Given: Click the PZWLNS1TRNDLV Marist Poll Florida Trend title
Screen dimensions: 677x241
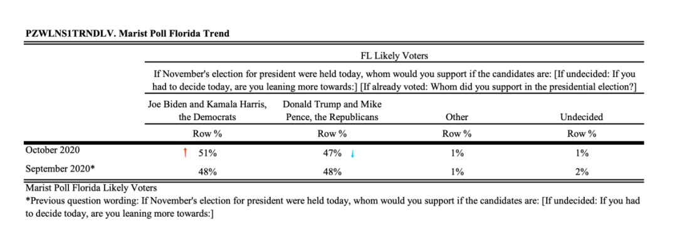Looking at the screenshot, I should (x=127, y=33).
